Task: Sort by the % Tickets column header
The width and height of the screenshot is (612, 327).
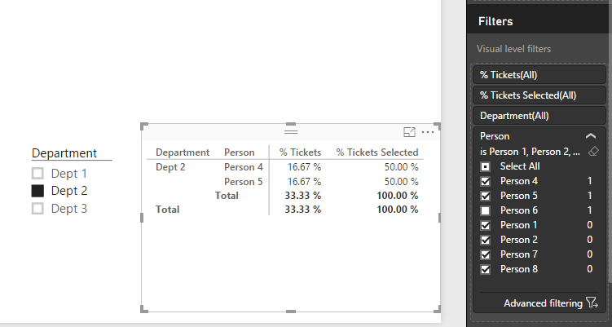Action: [300, 152]
